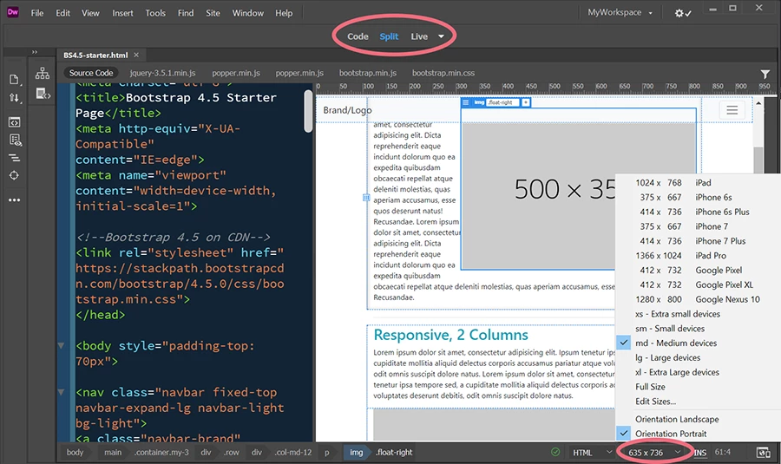The width and height of the screenshot is (781, 464).
Task: Open the Live View Options code-window icon
Action: 14,122
